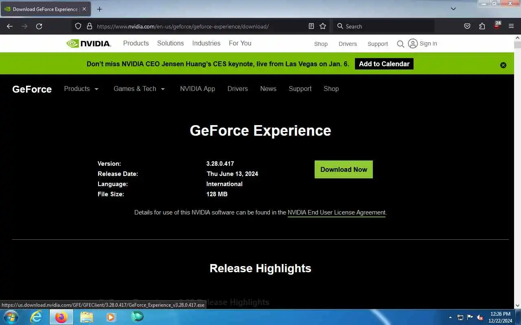Click file size 128 MB text
This screenshot has width=521, height=325.
[217, 194]
